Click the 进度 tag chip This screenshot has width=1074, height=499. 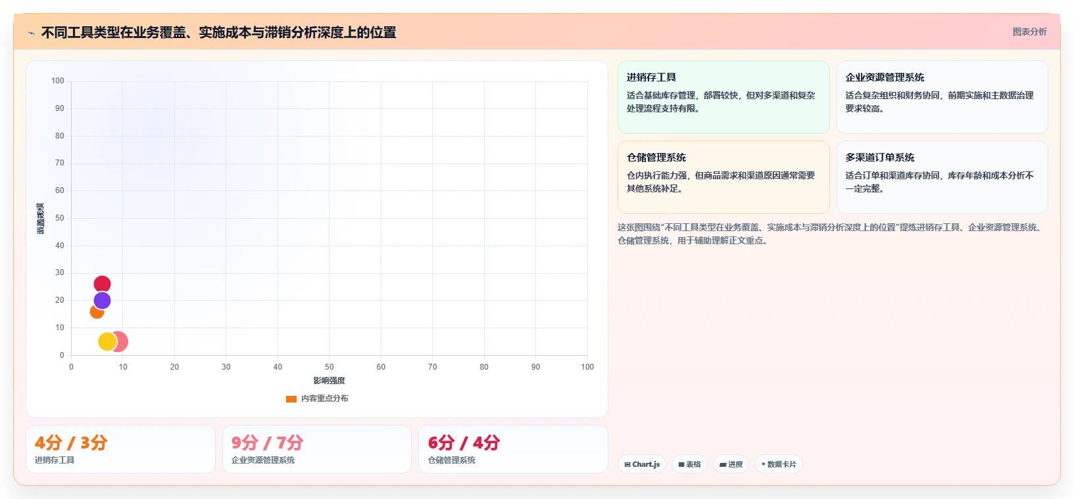point(731,464)
